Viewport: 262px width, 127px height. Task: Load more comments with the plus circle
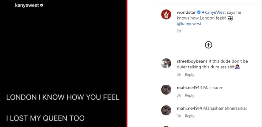coord(209,45)
